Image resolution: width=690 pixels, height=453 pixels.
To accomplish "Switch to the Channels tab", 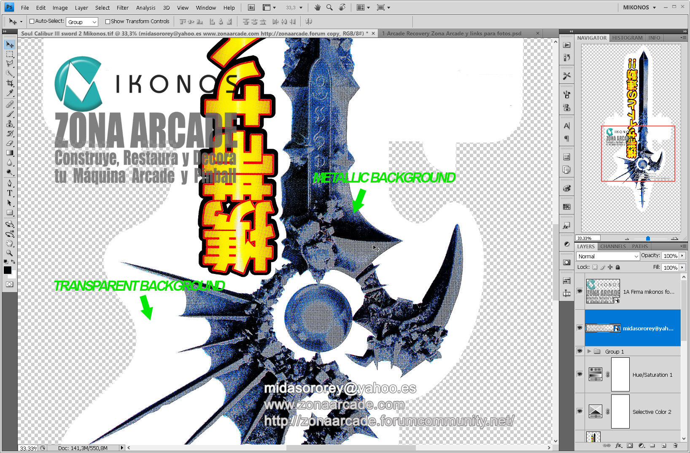I will (x=612, y=246).
